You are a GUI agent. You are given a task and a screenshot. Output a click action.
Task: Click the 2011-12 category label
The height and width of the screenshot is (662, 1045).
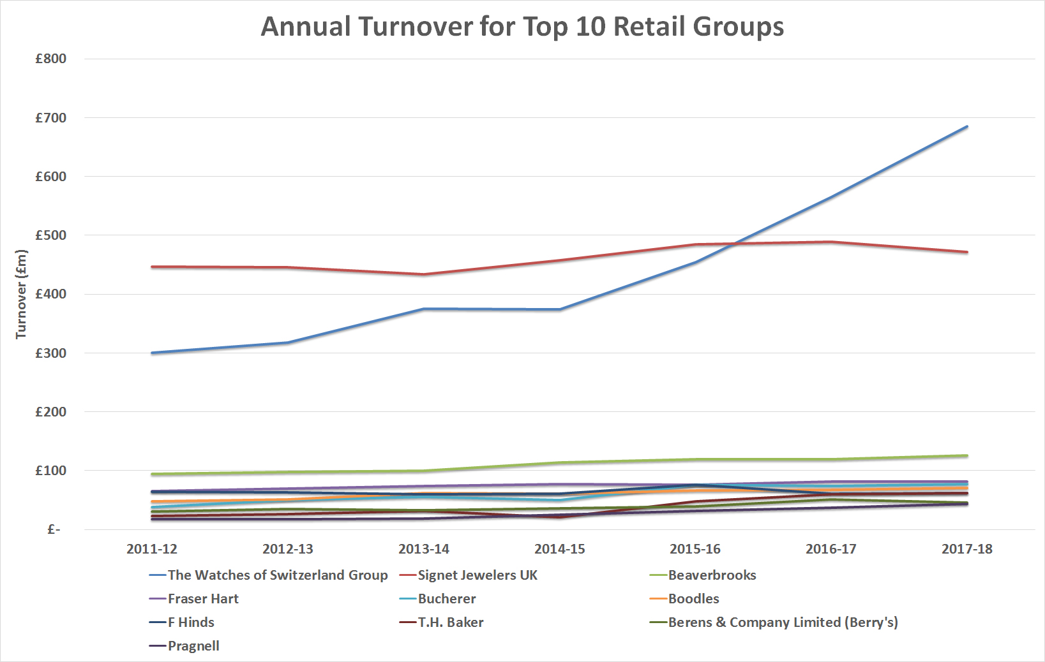(x=152, y=549)
